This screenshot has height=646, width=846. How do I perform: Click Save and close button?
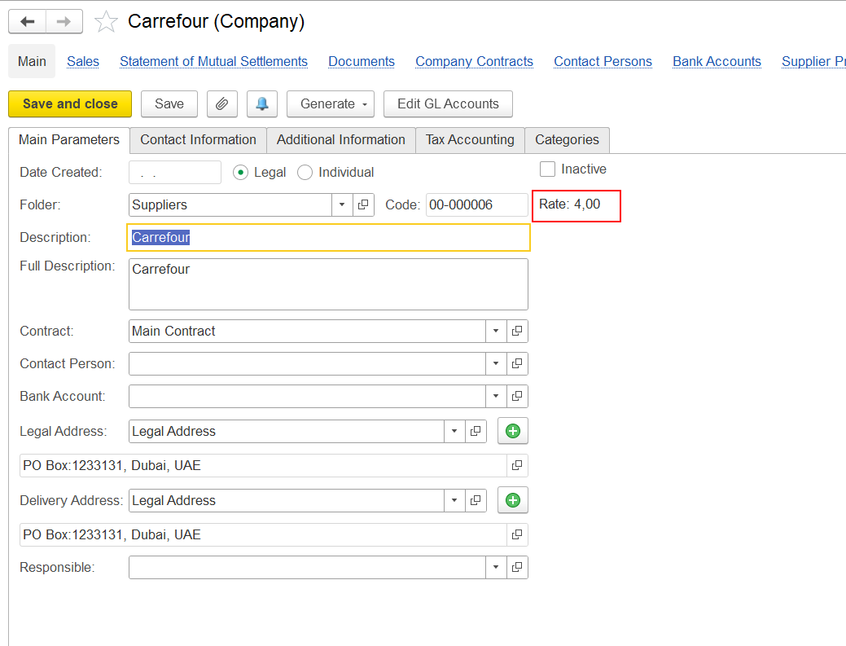coord(70,103)
